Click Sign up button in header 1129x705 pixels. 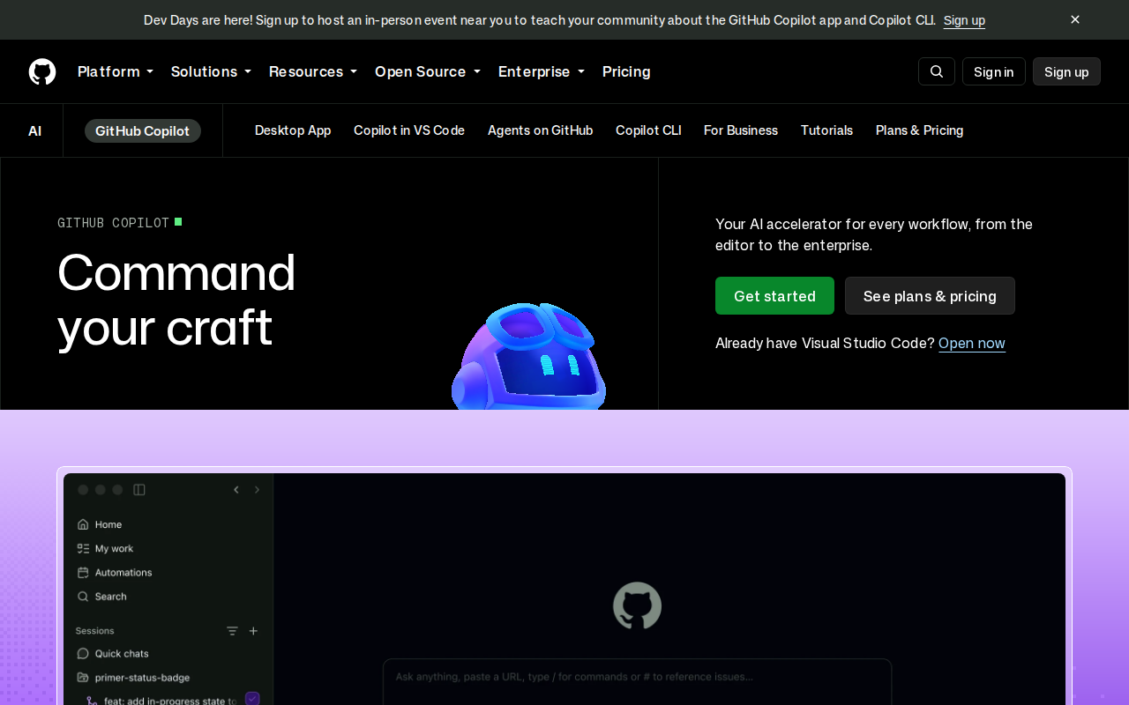pyautogui.click(x=1066, y=71)
